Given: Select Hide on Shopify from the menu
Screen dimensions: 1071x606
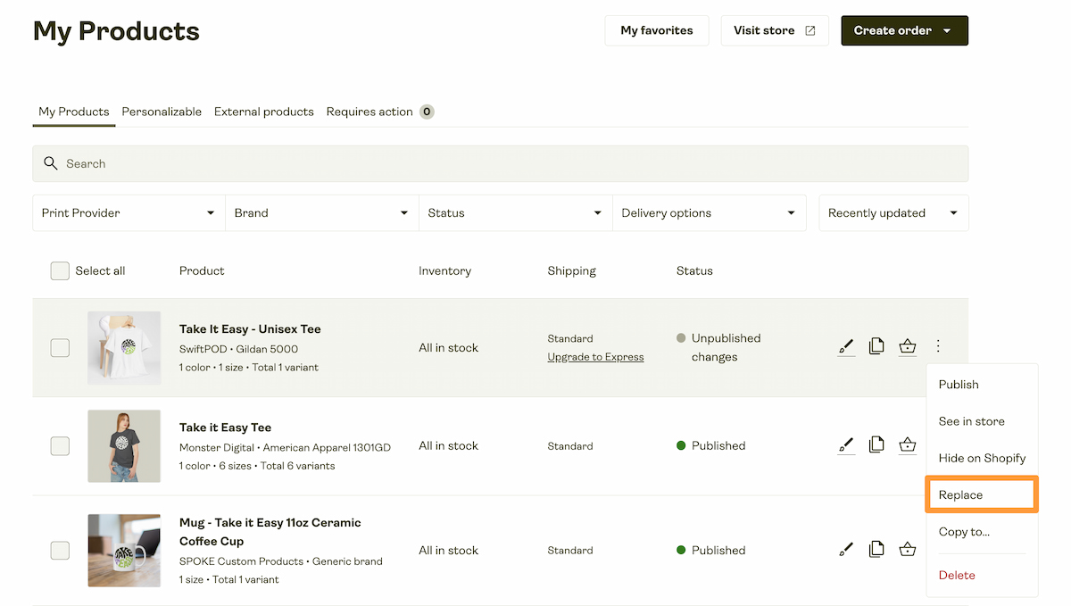Looking at the screenshot, I should (982, 458).
